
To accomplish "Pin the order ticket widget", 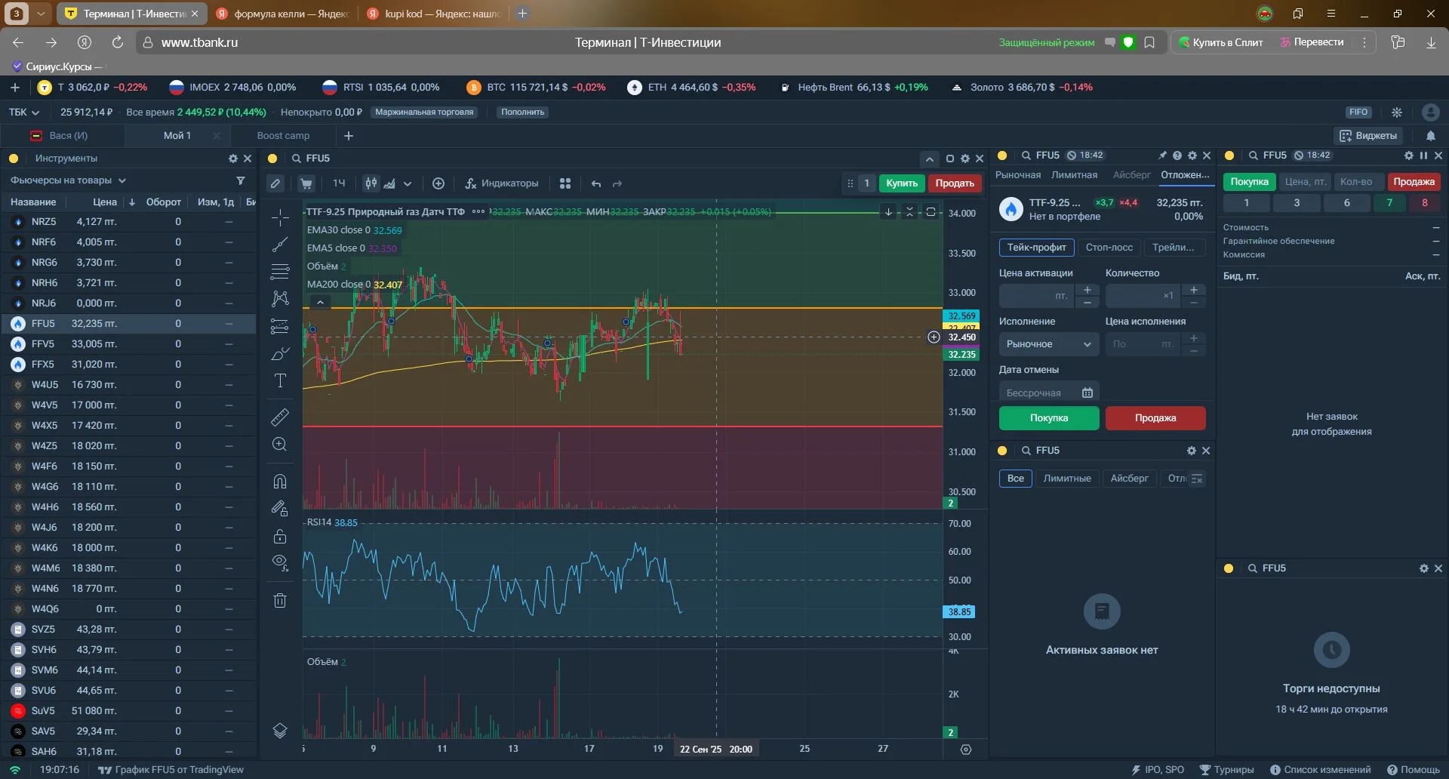I will 1162,155.
